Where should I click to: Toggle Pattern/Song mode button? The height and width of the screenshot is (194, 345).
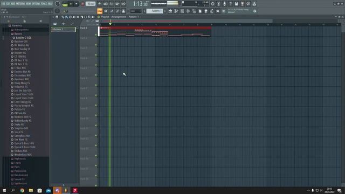(65, 4)
